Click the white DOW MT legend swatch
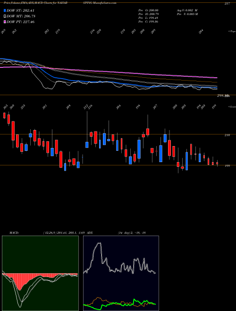 point(5,16)
